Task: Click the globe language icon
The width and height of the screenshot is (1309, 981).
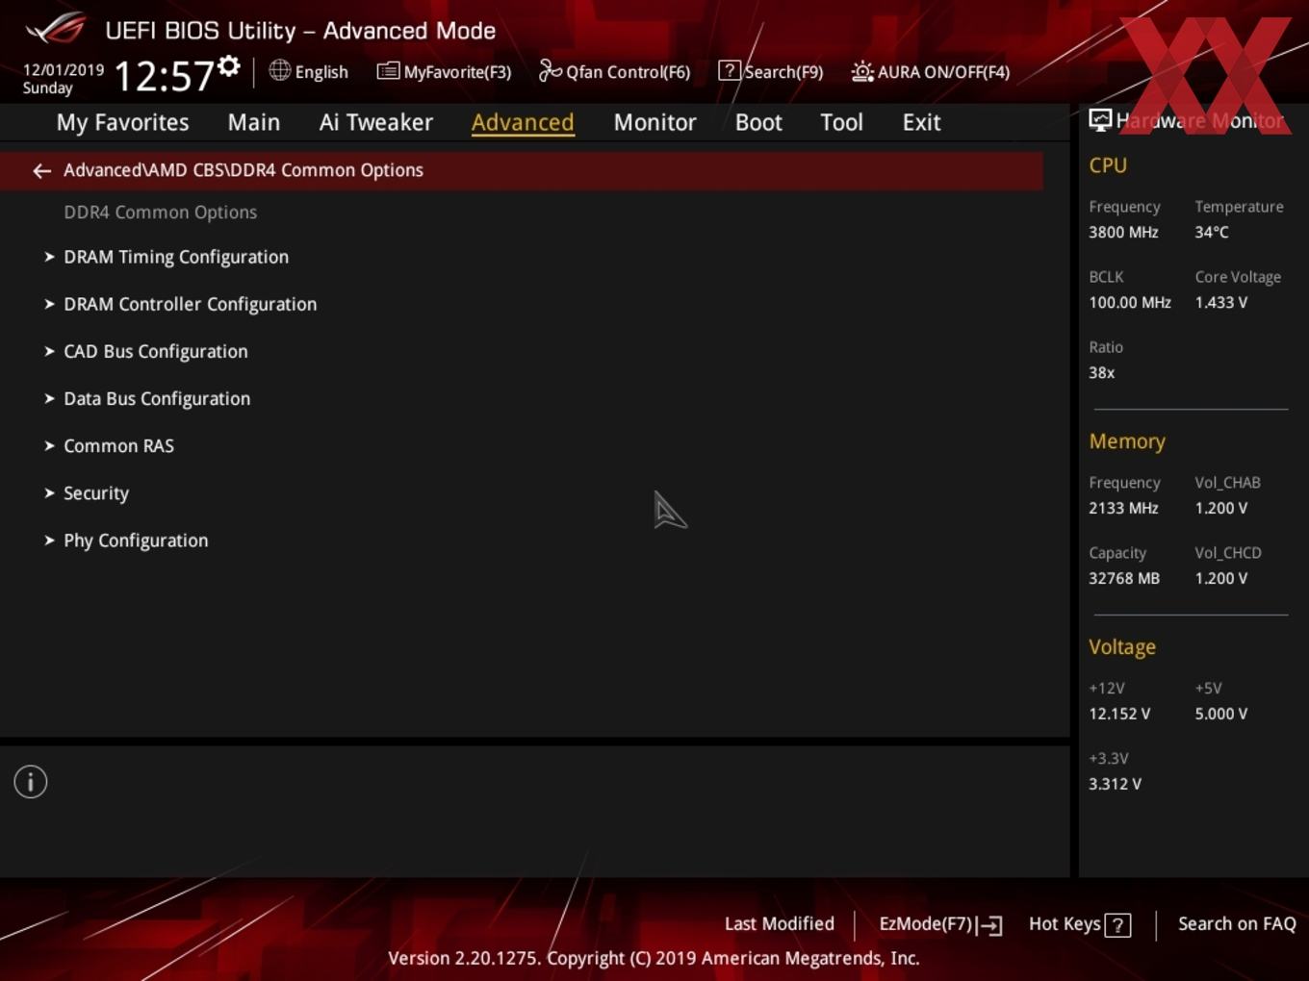Action: [x=279, y=70]
